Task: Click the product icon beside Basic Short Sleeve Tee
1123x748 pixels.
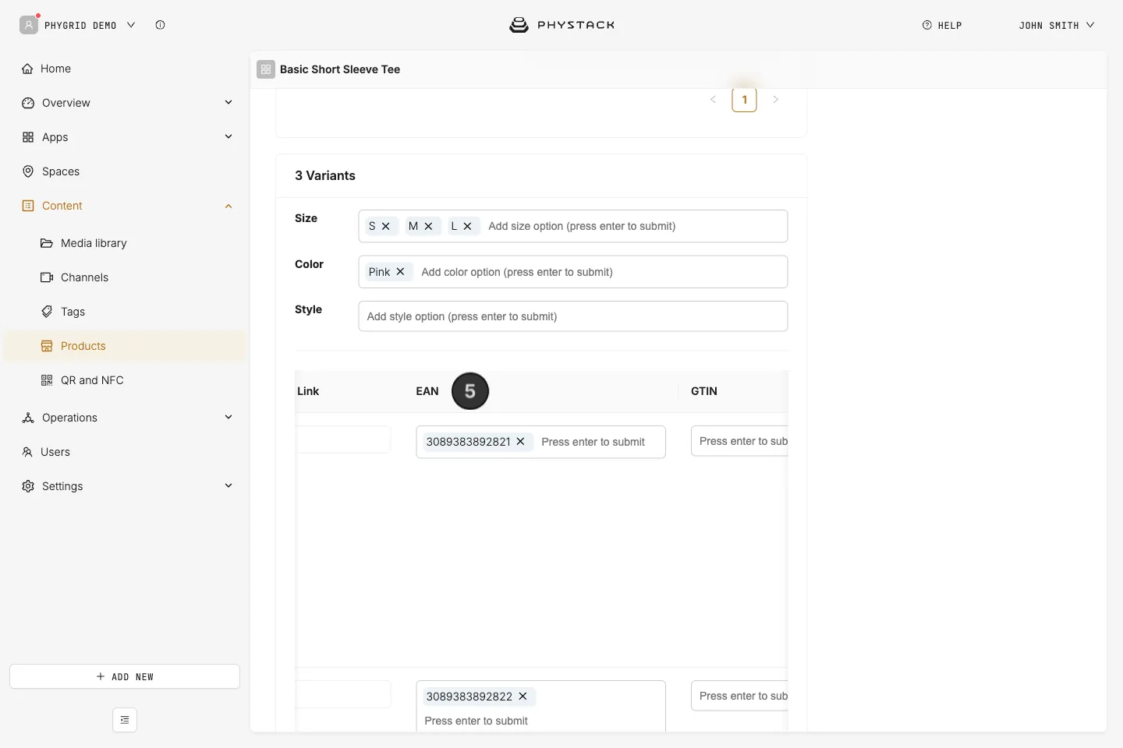Action: tap(266, 69)
